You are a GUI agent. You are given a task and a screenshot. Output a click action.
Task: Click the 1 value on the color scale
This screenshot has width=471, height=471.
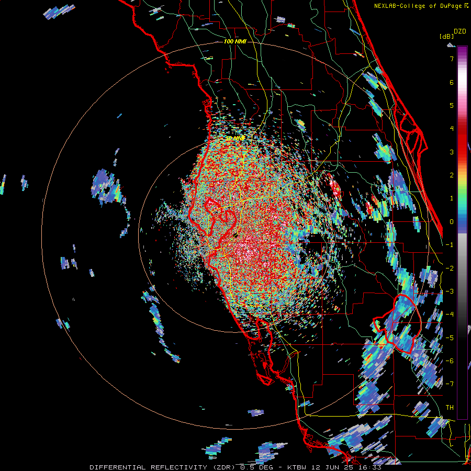[x=452, y=198]
